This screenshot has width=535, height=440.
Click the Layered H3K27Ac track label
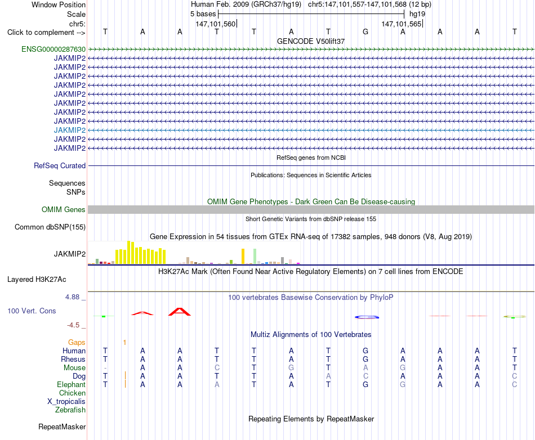click(37, 280)
